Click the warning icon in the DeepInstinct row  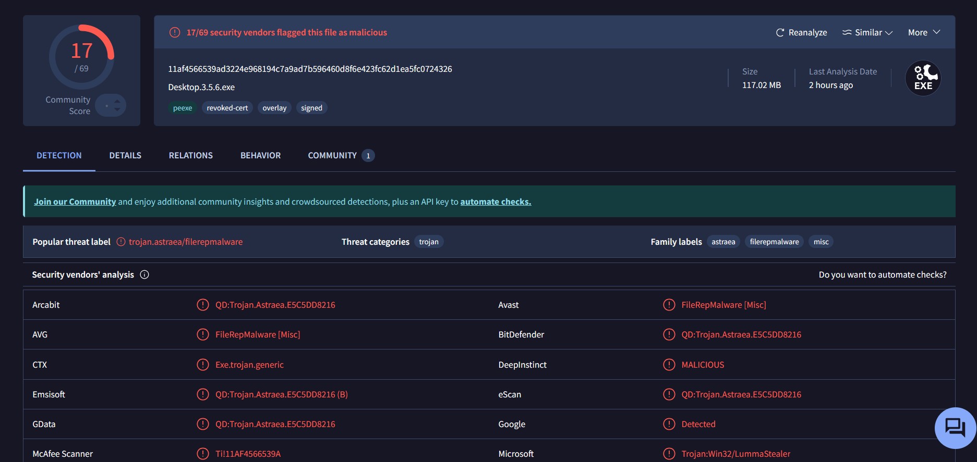point(669,365)
